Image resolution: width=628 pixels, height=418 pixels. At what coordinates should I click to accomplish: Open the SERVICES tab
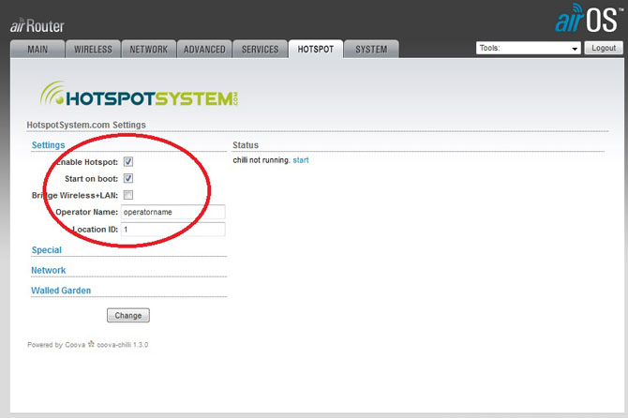point(260,49)
